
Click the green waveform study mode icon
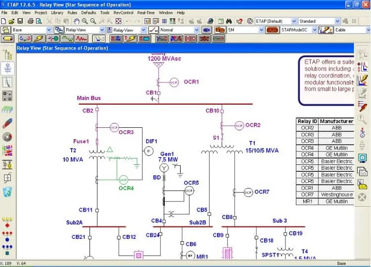click(67, 38)
